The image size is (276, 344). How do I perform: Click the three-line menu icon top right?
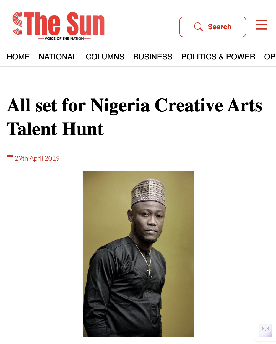point(261,25)
